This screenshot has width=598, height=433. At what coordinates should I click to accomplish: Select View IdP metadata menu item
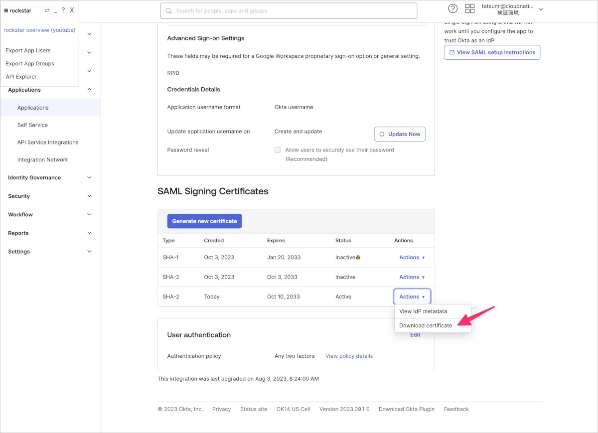click(423, 311)
